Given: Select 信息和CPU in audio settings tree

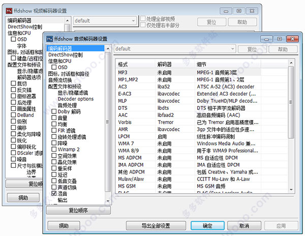Looking at the screenshot, I should [x=59, y=61].
